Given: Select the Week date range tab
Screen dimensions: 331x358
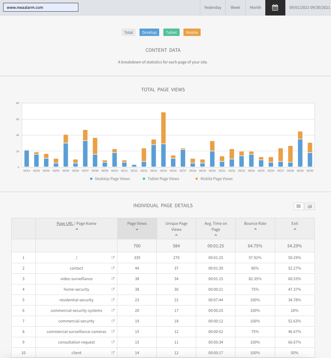Looking at the screenshot, I should click(x=235, y=7).
